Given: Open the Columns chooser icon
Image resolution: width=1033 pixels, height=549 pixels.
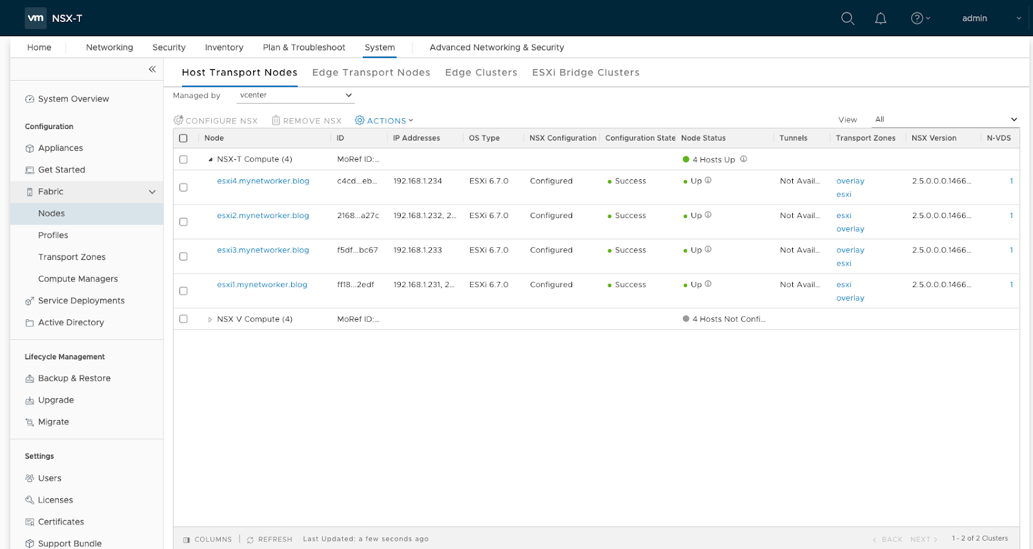Looking at the screenshot, I should (x=187, y=540).
